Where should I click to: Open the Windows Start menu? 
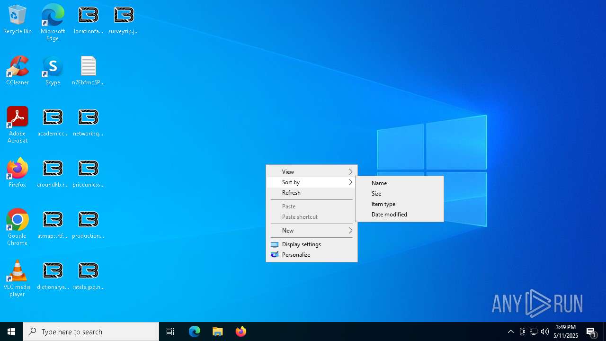coord(11,332)
